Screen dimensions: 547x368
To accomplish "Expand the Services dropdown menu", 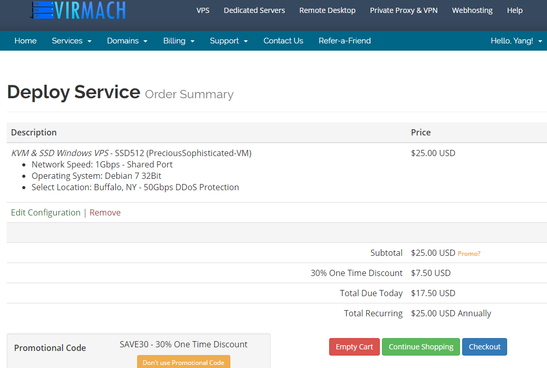I will pyautogui.click(x=71, y=41).
